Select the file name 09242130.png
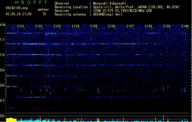The height and width of the screenshot is (122, 192). coord(17,8)
